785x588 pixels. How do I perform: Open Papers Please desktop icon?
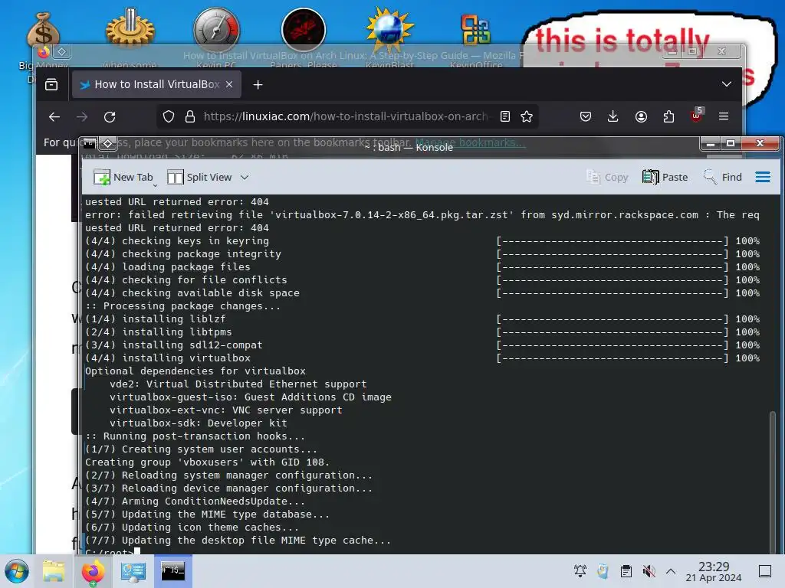[304, 30]
